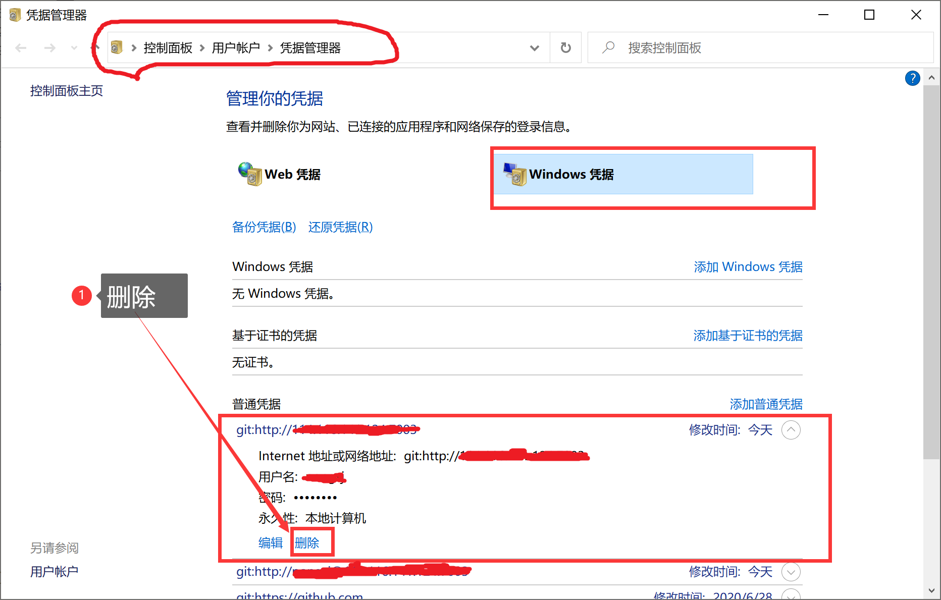Collapse the expanded git credential with its up chevron
The image size is (941, 600).
click(791, 430)
